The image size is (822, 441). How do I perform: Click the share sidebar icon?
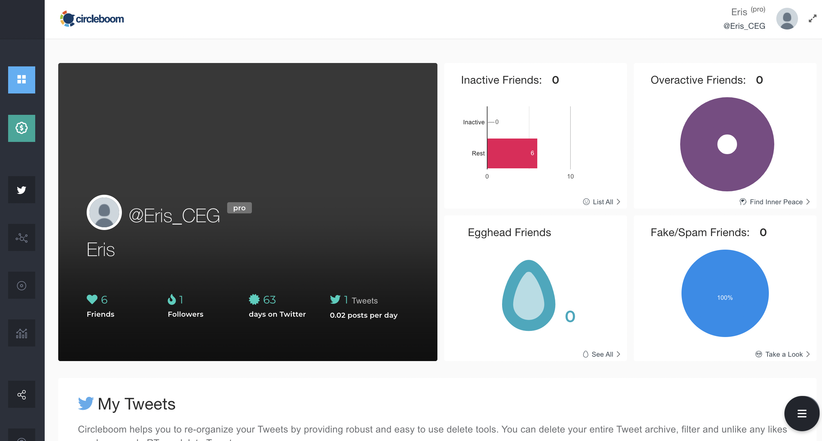tap(22, 395)
